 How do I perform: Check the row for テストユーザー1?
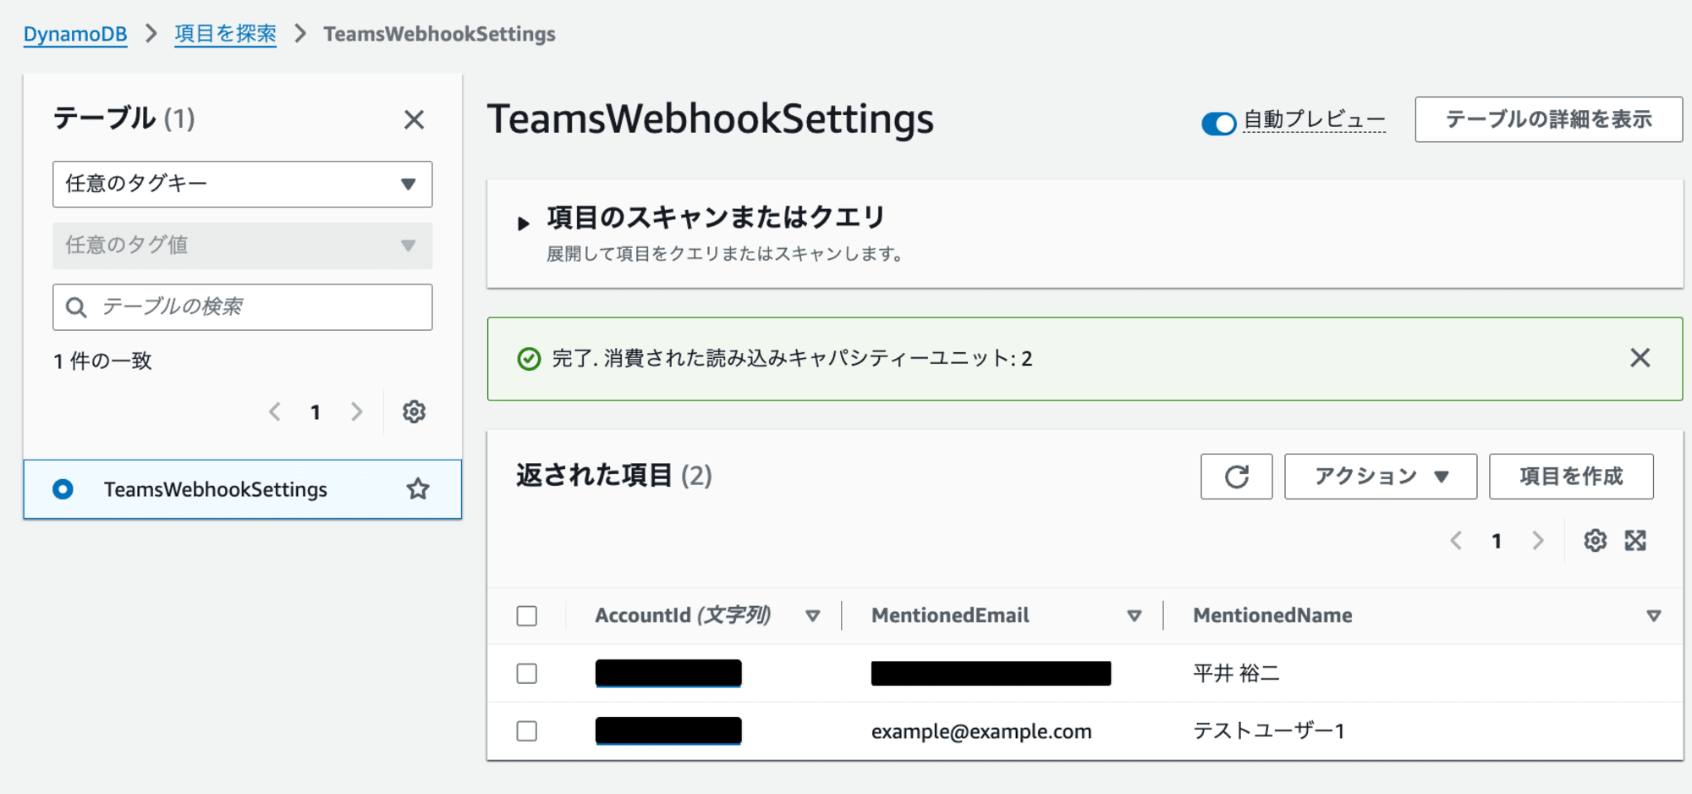(x=526, y=731)
